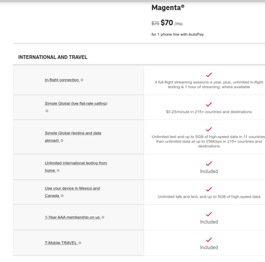Open Simple Global (low flat-rate calling) link

click(x=76, y=103)
